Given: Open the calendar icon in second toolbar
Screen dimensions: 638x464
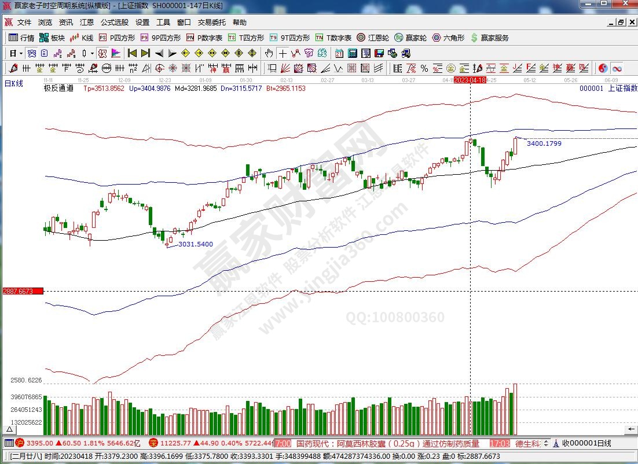Looking at the screenshot, I should pyautogui.click(x=339, y=53).
